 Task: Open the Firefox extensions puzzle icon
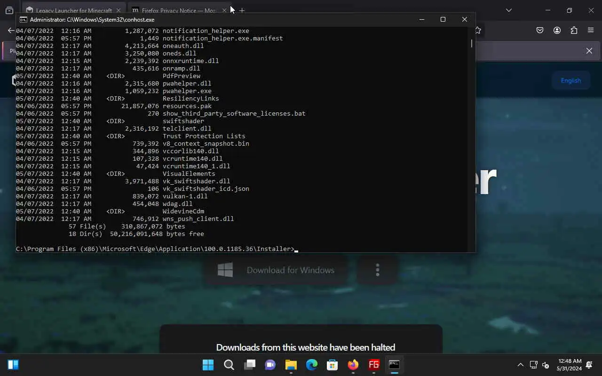point(574,31)
